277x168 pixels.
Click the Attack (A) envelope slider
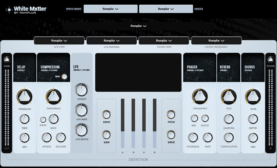pos(122,123)
